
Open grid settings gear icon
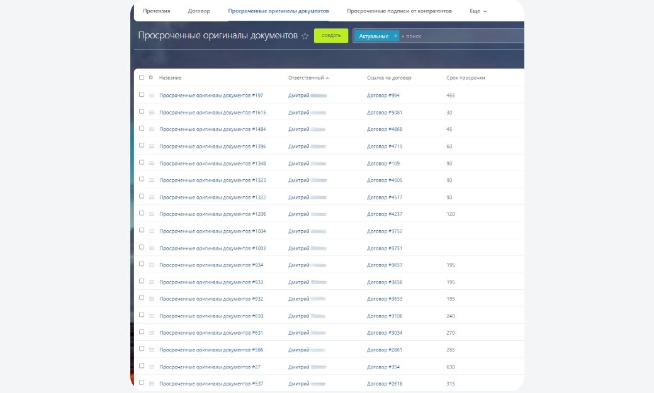coord(150,77)
